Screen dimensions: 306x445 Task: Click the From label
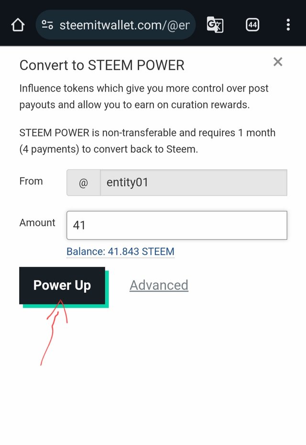coord(31,181)
